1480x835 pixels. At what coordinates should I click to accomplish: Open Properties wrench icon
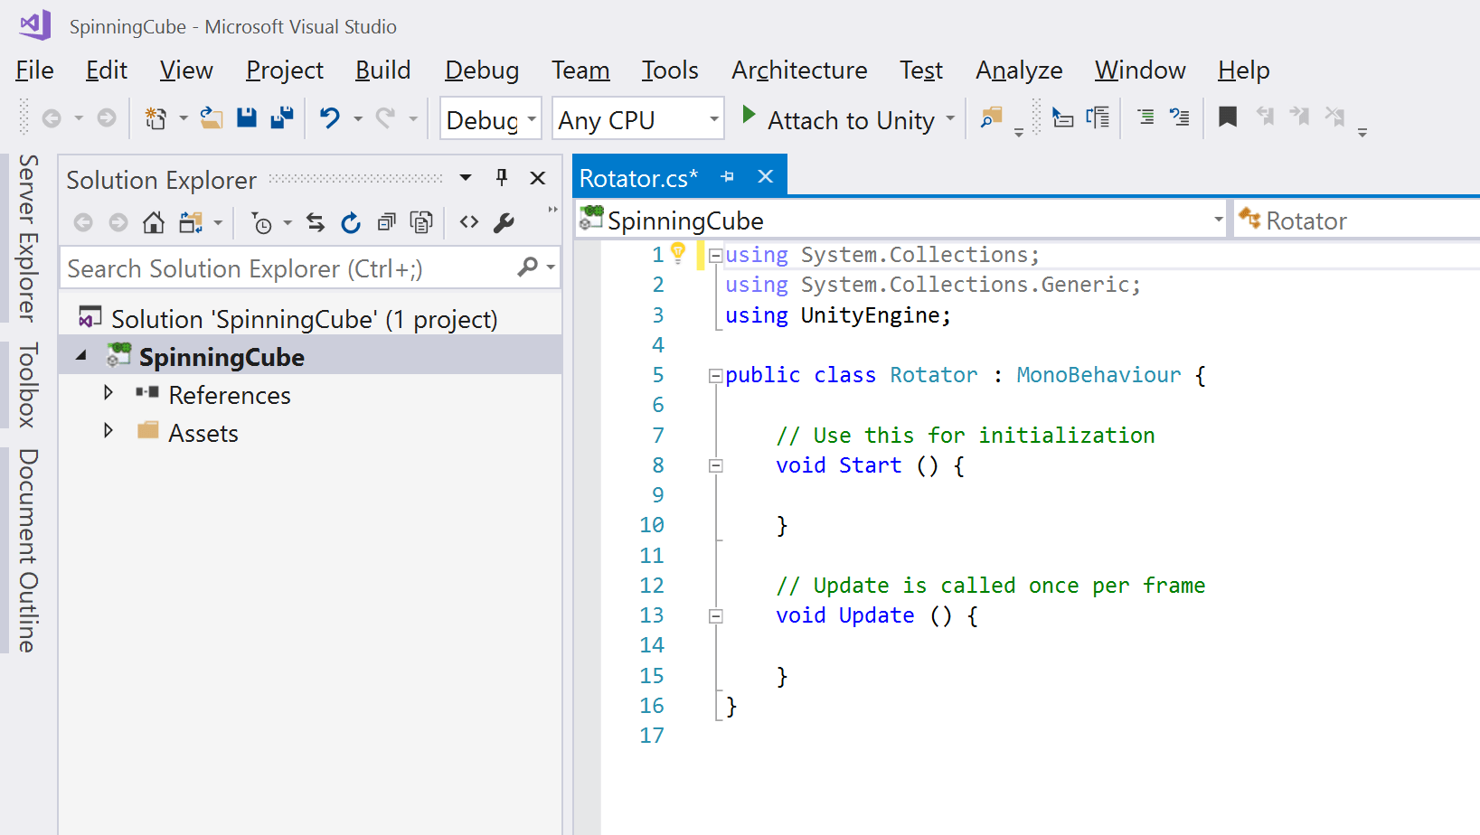coord(504,222)
